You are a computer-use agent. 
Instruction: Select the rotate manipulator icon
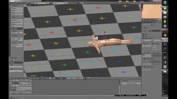pos(56,78)
